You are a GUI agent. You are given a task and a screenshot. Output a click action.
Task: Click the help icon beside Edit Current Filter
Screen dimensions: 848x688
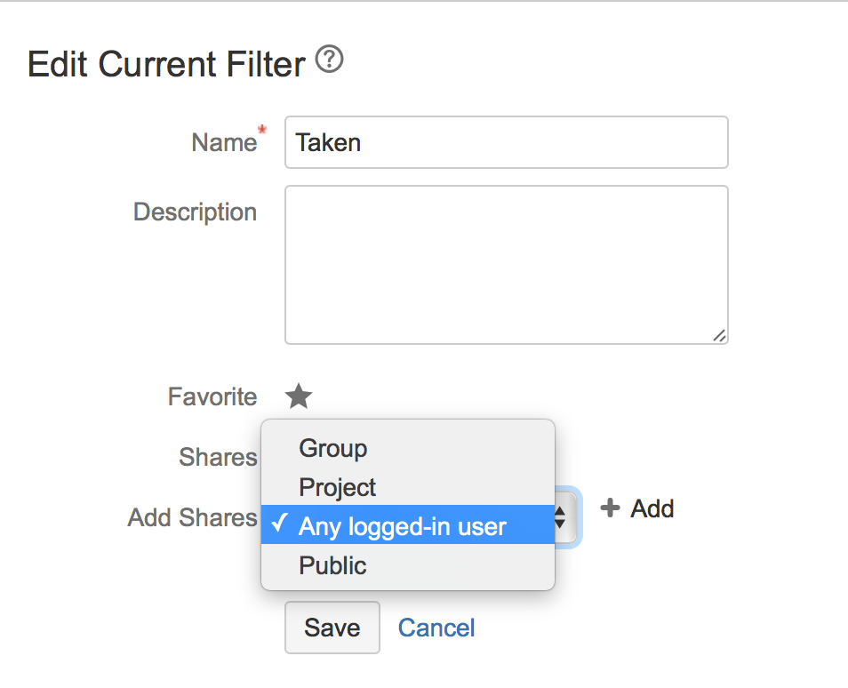click(x=330, y=61)
